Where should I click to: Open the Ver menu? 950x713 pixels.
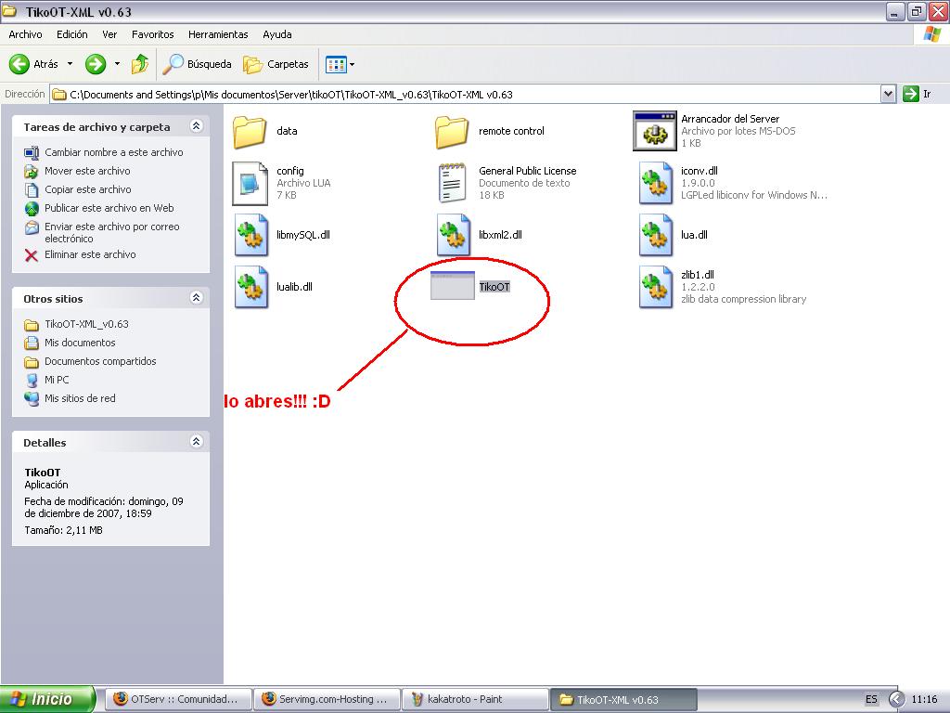point(109,34)
